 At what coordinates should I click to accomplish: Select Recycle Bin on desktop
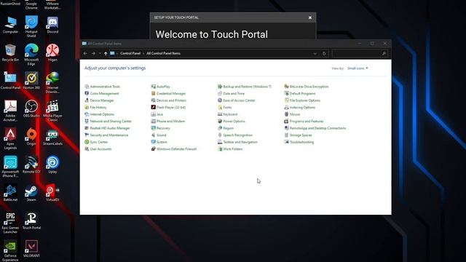pos(10,52)
